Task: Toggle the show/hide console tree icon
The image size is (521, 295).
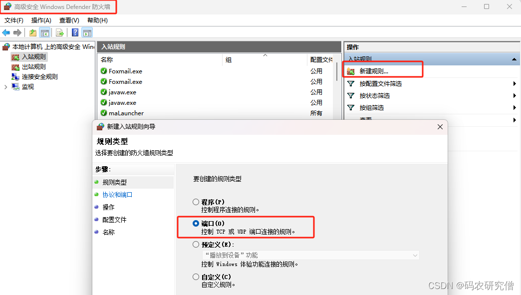Action: click(45, 33)
